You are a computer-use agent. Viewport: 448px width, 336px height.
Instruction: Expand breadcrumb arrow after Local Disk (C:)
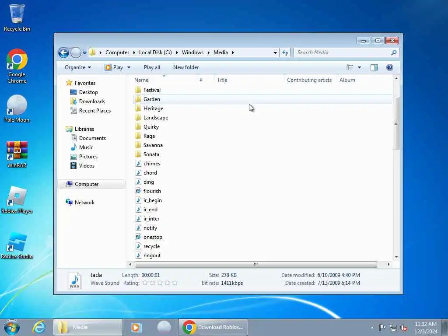pyautogui.click(x=177, y=52)
